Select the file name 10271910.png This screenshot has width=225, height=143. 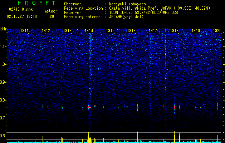pos(20,10)
